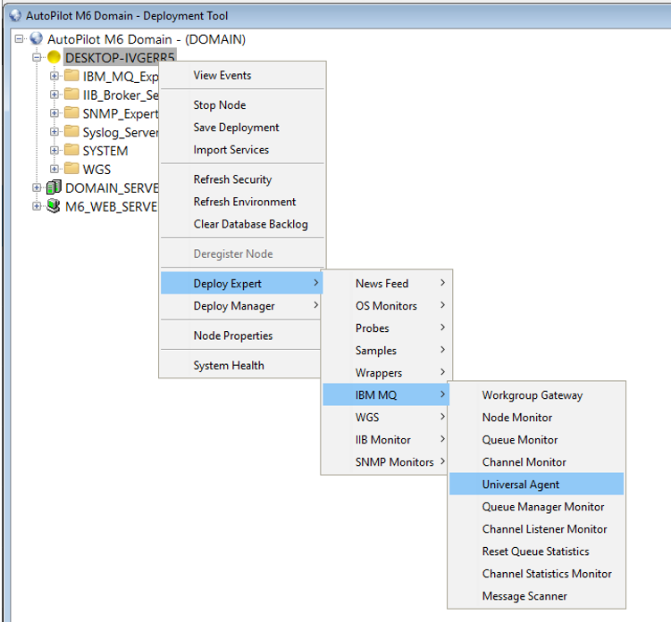Select the DESKTOP-IVGERR5 tree node

[x=120, y=57]
